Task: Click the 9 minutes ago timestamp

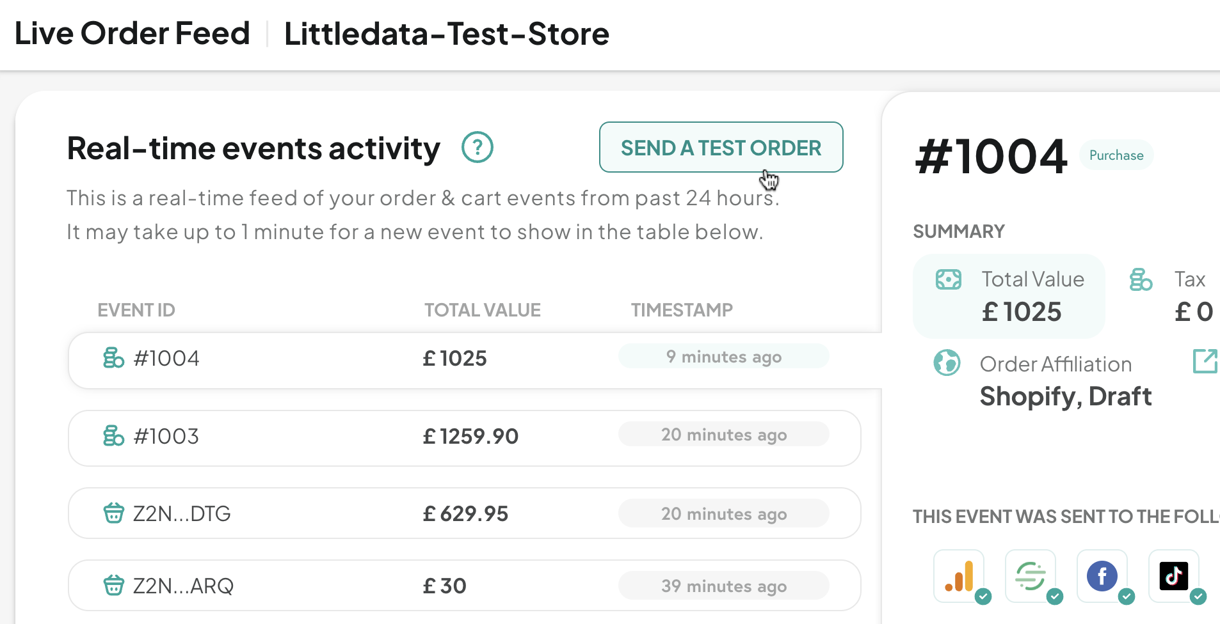Action: [x=724, y=356]
